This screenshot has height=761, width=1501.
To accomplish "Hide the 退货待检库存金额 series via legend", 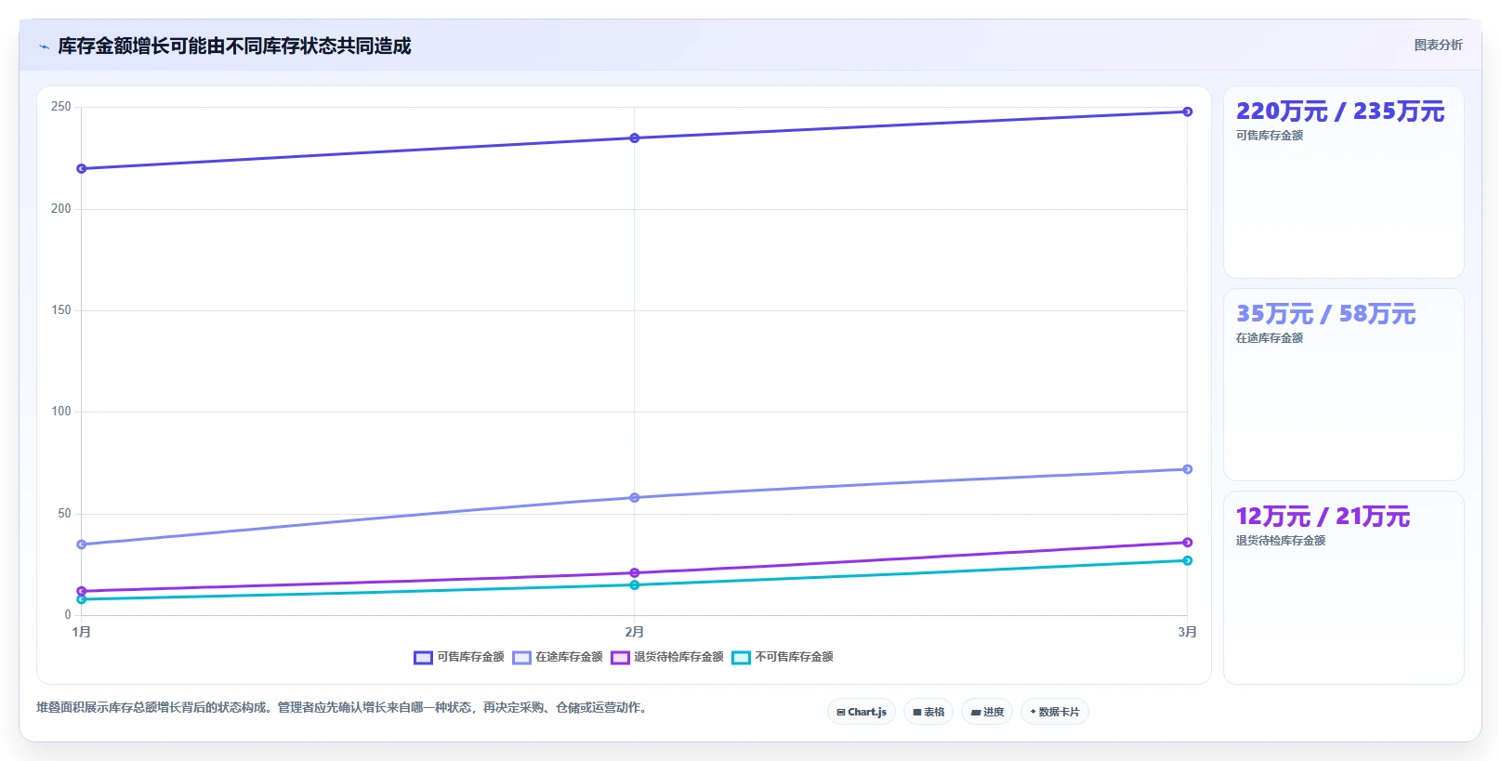I will (667, 657).
